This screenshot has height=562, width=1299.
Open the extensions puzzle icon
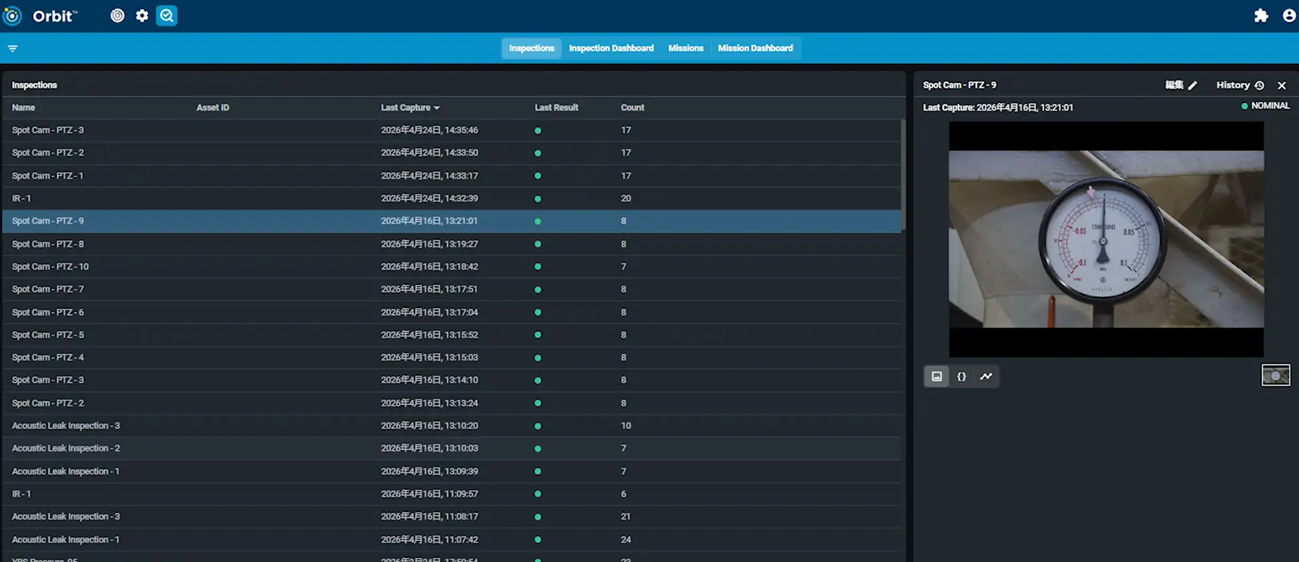[1261, 15]
